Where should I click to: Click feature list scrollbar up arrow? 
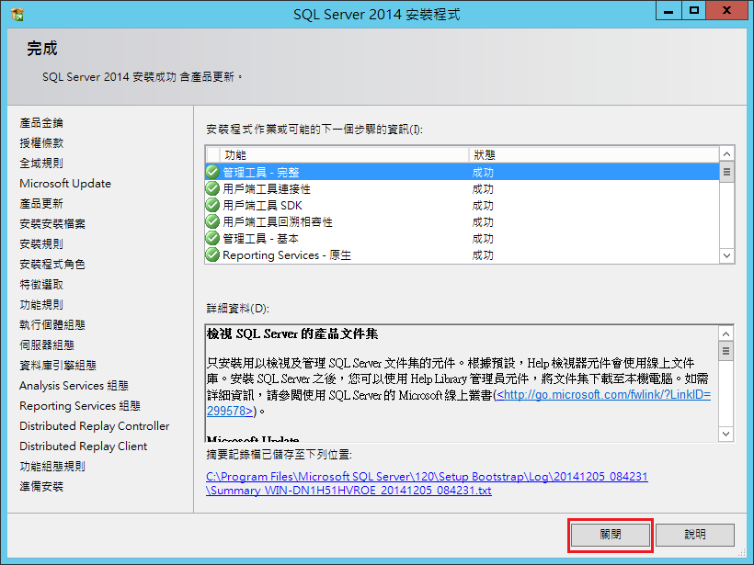point(726,154)
